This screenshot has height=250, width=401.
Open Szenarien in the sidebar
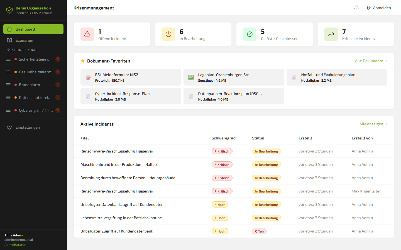coord(33,40)
